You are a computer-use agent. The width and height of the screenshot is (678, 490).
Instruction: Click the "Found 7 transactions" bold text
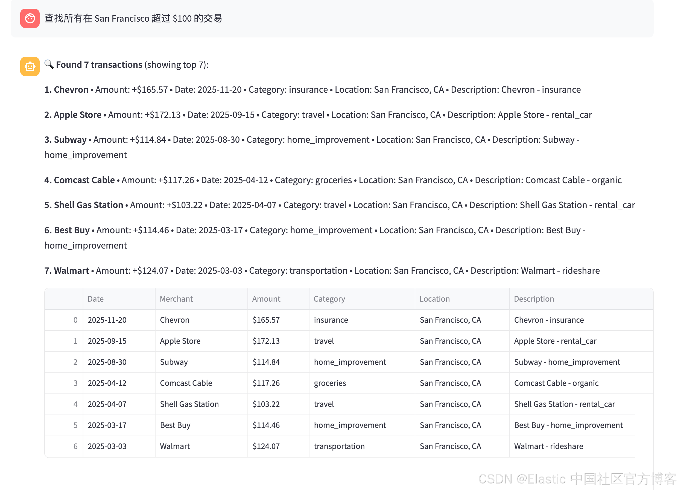coord(99,65)
